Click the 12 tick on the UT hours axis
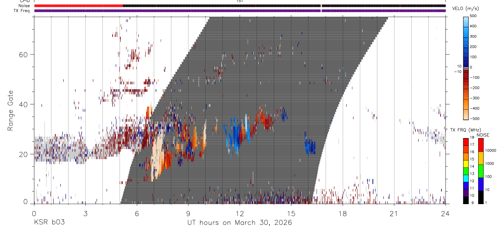501x231 pixels. click(x=240, y=213)
